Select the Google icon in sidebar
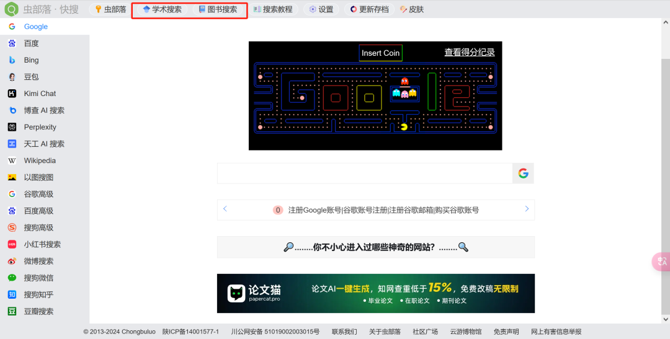This screenshot has height=339, width=670. pos(12,27)
